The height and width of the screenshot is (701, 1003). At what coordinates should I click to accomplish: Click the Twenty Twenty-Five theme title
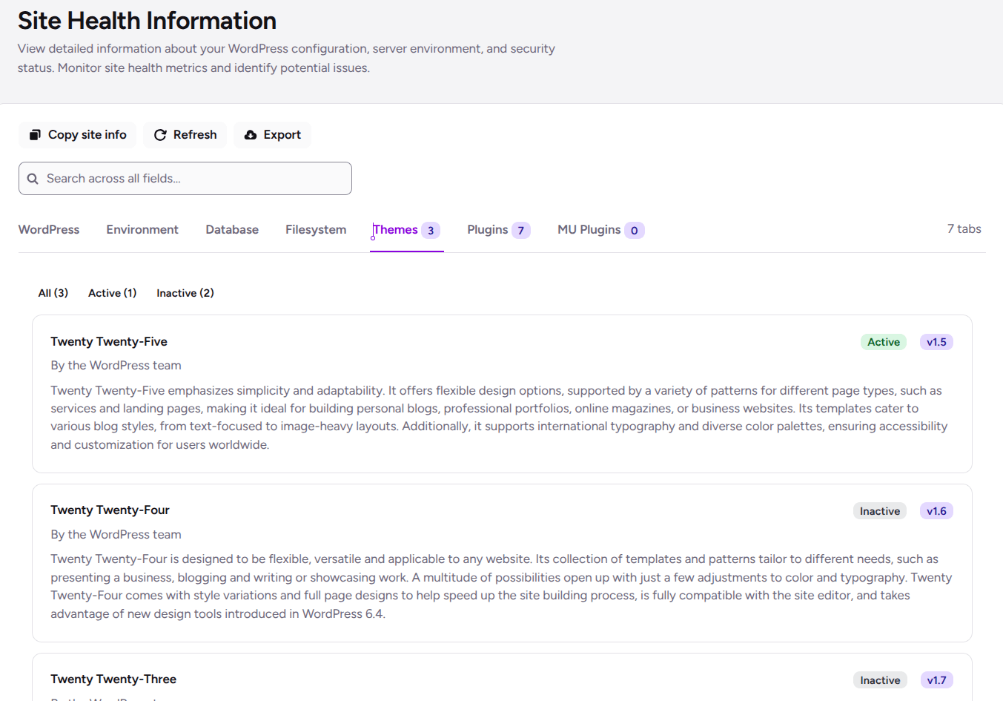click(109, 342)
